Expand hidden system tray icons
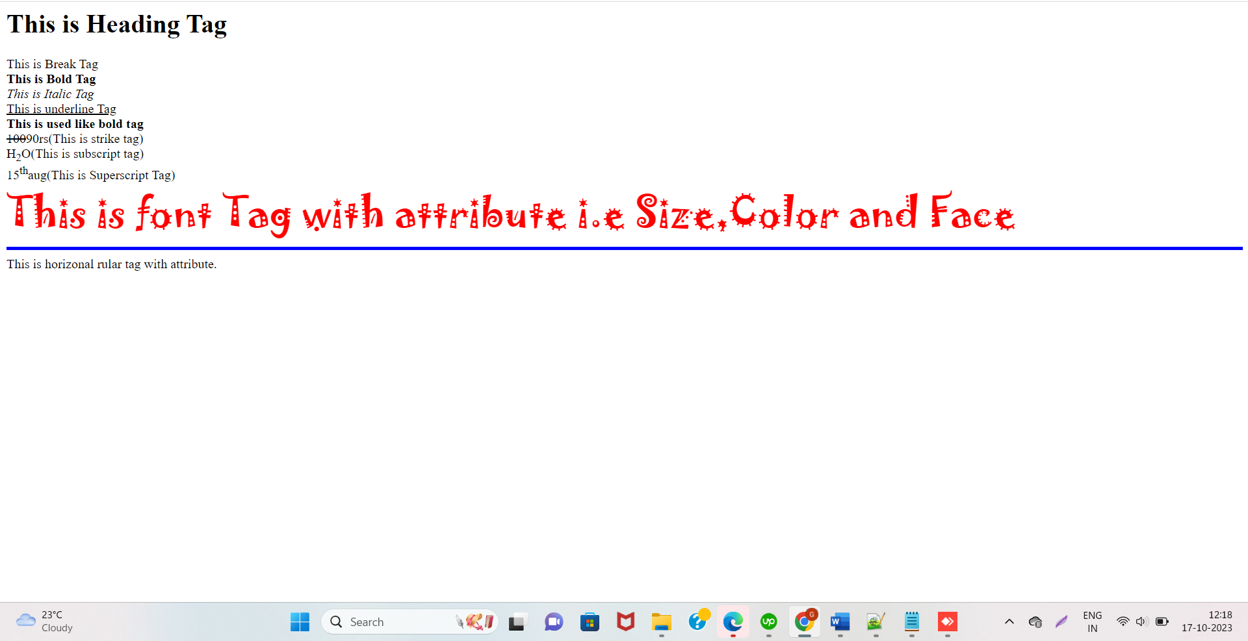The width and height of the screenshot is (1248, 641). tap(1008, 622)
